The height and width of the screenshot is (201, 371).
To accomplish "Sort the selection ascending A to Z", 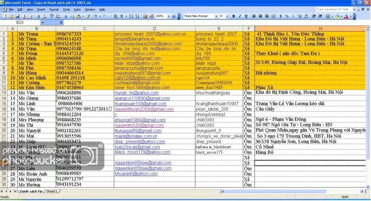I will point(131,16).
